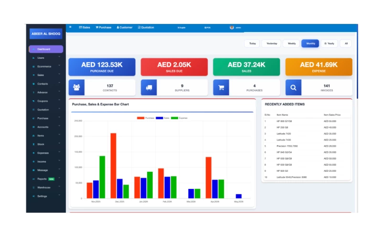The width and height of the screenshot is (382, 229).
Task: Click the contacts people icon tile
Action: [x=76, y=87]
